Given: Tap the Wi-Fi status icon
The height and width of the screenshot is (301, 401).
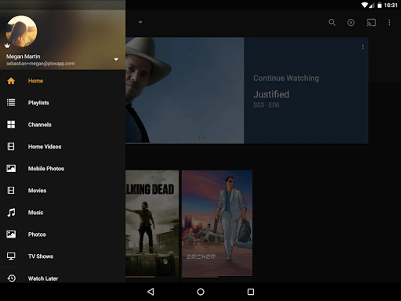Looking at the screenshot, I should click(x=365, y=5).
